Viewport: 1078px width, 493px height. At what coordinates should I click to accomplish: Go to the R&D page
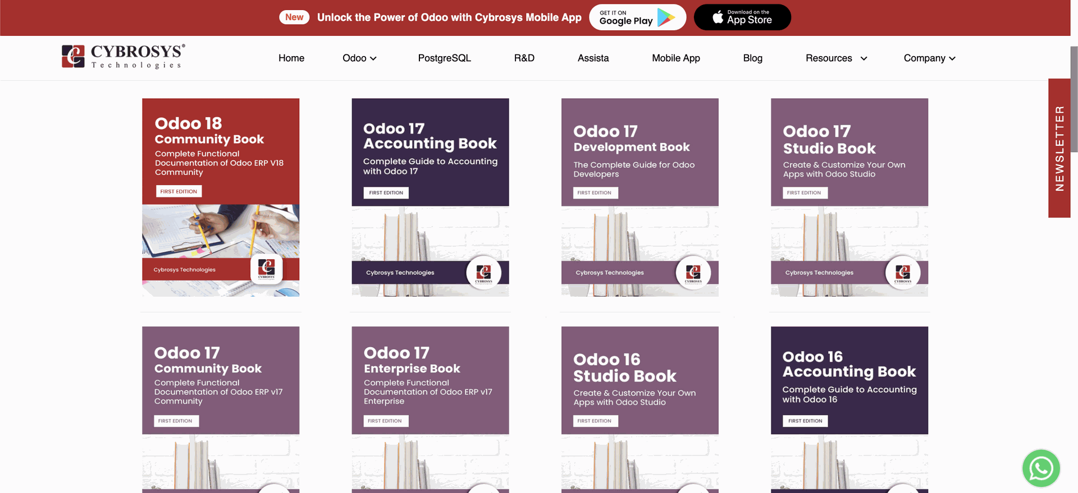pyautogui.click(x=524, y=58)
